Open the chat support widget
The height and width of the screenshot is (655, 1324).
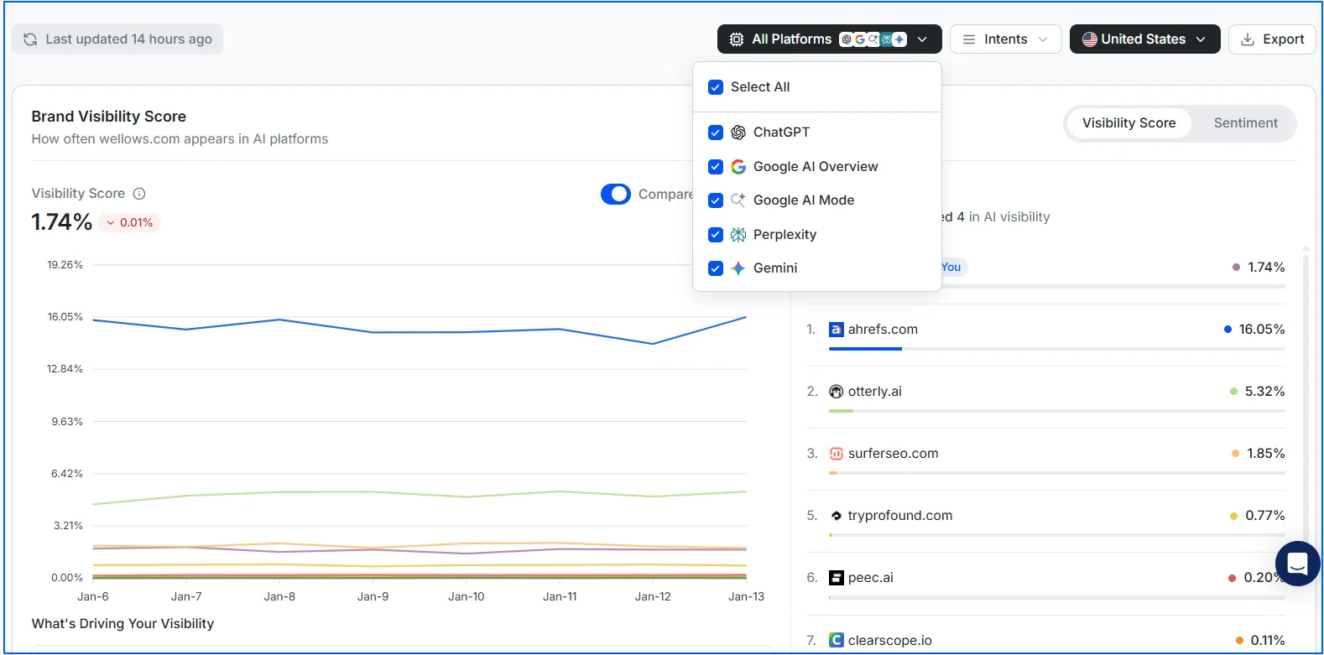coord(1297,564)
